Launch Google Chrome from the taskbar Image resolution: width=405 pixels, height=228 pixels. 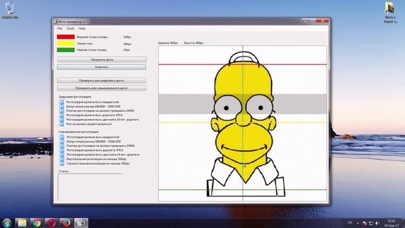tap(37, 223)
